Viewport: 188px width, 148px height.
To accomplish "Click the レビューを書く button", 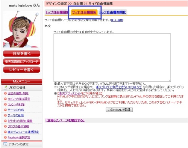I will (21, 70).
